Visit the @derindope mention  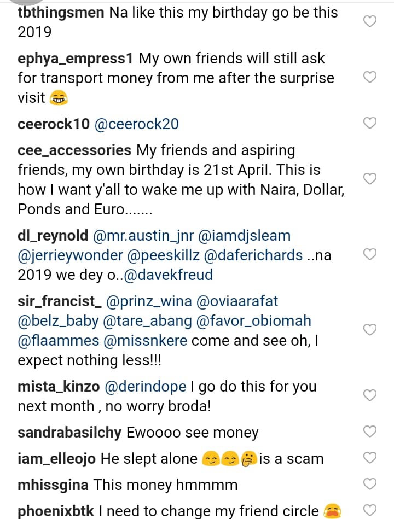[x=144, y=387]
